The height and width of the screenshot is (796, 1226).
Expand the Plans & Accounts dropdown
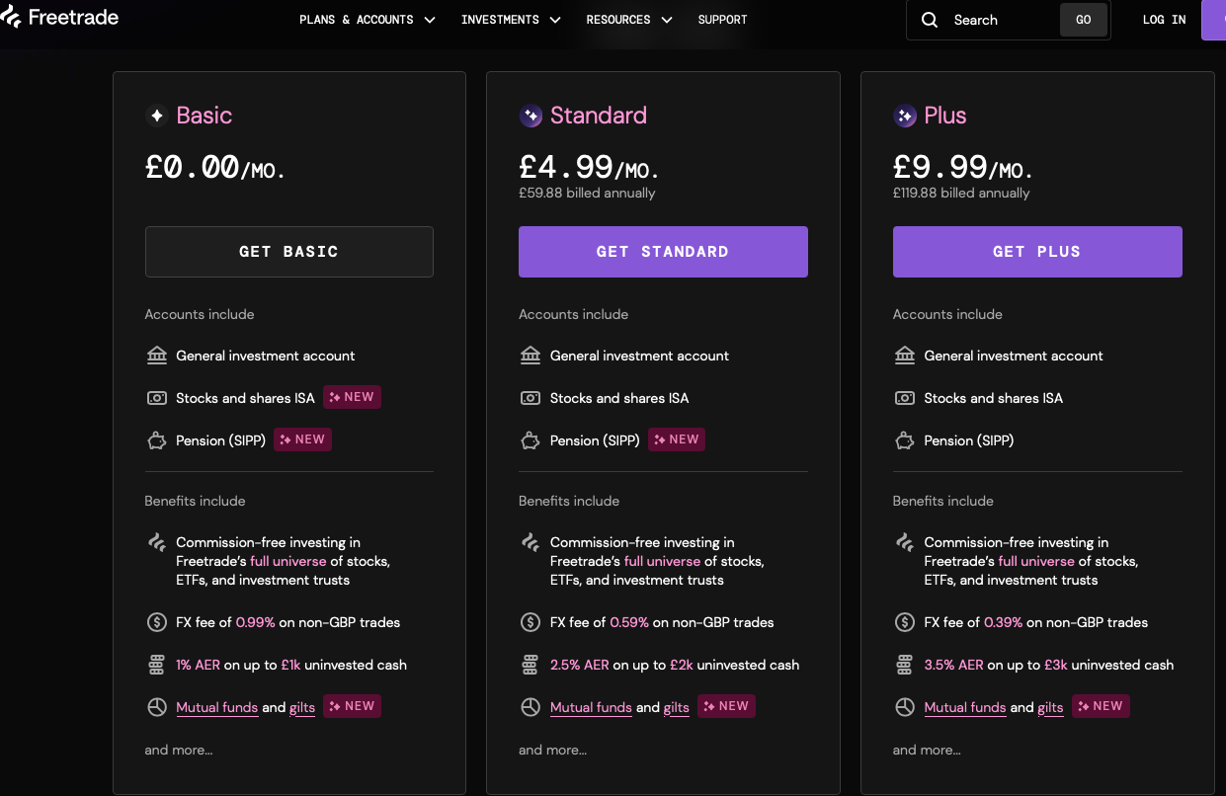coord(367,20)
